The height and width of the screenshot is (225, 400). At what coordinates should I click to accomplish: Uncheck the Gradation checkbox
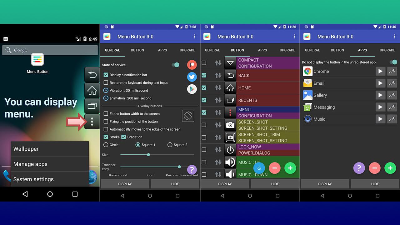(x=123, y=137)
